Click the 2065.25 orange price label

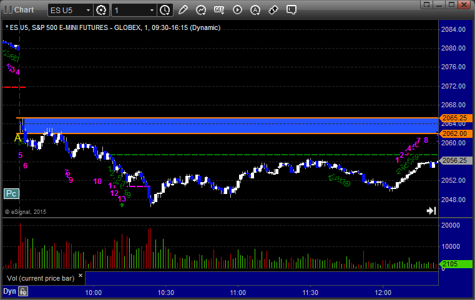[x=453, y=117]
